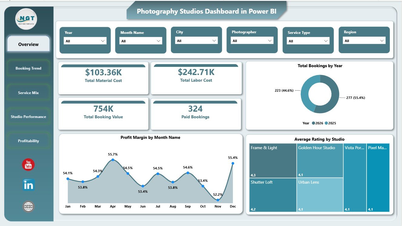Open the Studio Performance page
The image size is (402, 226).
[x=28, y=117]
